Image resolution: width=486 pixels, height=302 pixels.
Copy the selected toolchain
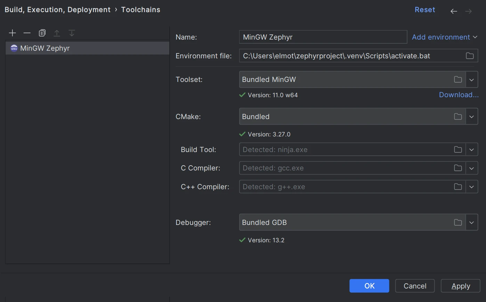tap(42, 33)
